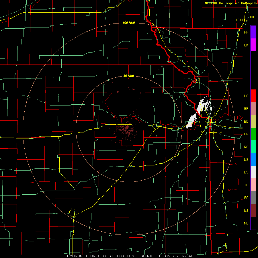258x258 pixels.
Task: Click the HHC product label
Action: [252, 17]
